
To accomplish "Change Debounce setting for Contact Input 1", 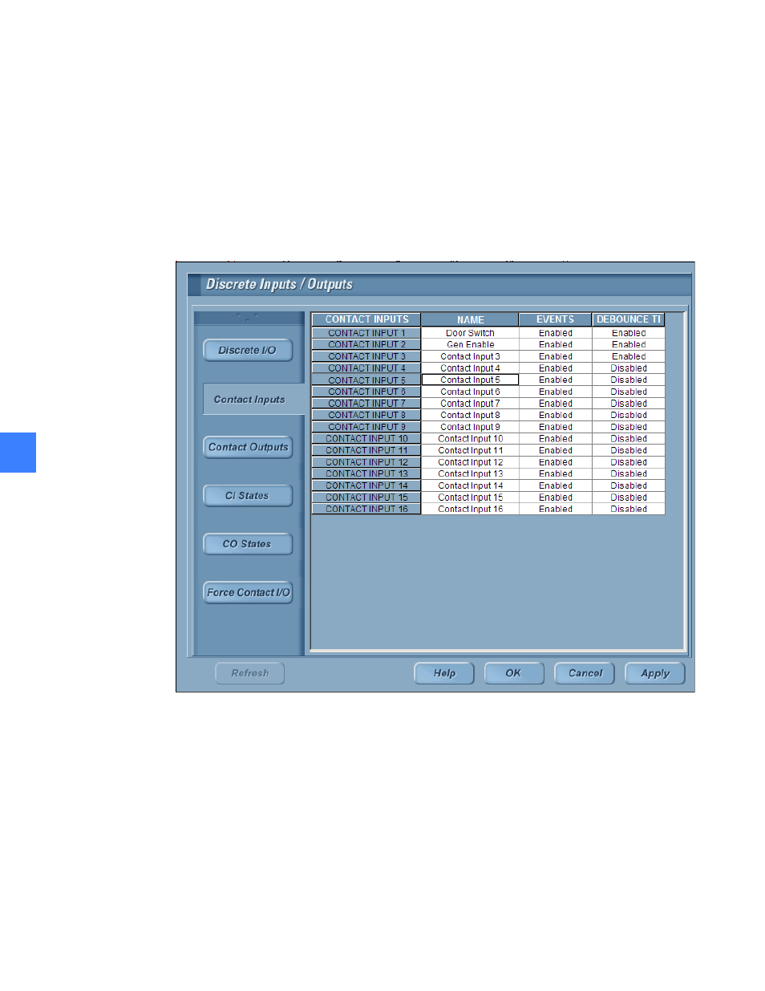I will [629, 333].
